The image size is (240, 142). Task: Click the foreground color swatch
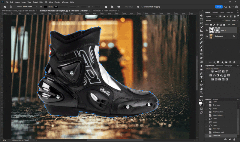pyautogui.click(x=200, y=103)
